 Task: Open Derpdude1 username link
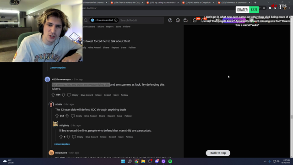[x=61, y=153]
